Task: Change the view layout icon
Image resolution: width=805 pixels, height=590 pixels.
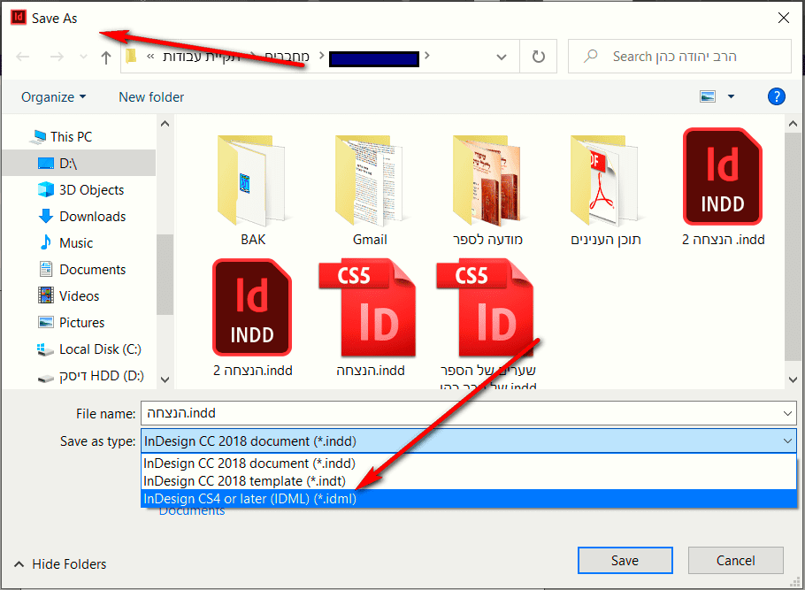Action: pos(708,96)
